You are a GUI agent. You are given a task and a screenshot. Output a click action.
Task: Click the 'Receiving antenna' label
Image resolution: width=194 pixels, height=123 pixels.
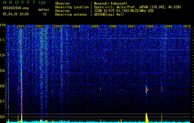click(71, 14)
